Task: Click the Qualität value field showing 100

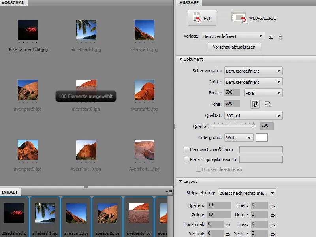Action: tap(267, 126)
